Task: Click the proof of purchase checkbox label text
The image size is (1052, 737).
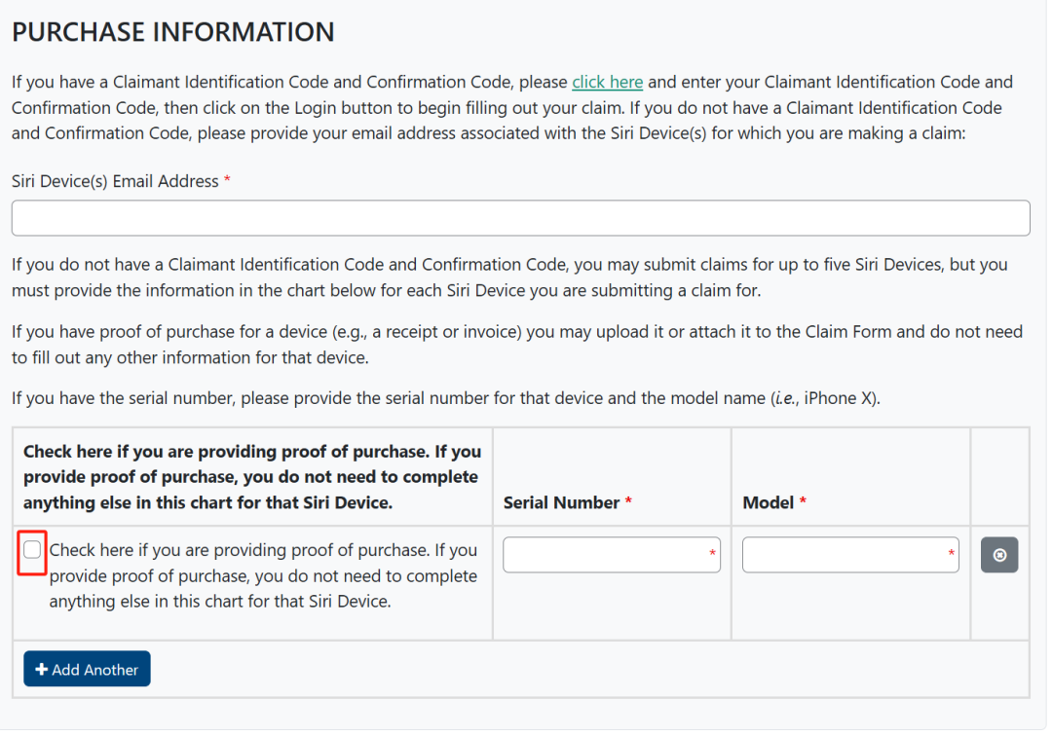Action: [x=263, y=575]
